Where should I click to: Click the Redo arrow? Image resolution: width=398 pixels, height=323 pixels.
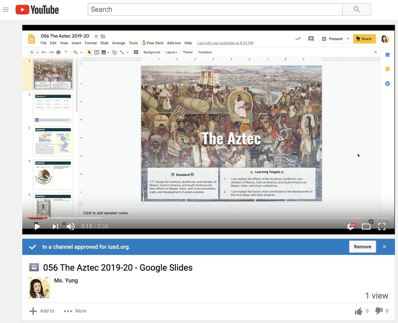[51, 52]
